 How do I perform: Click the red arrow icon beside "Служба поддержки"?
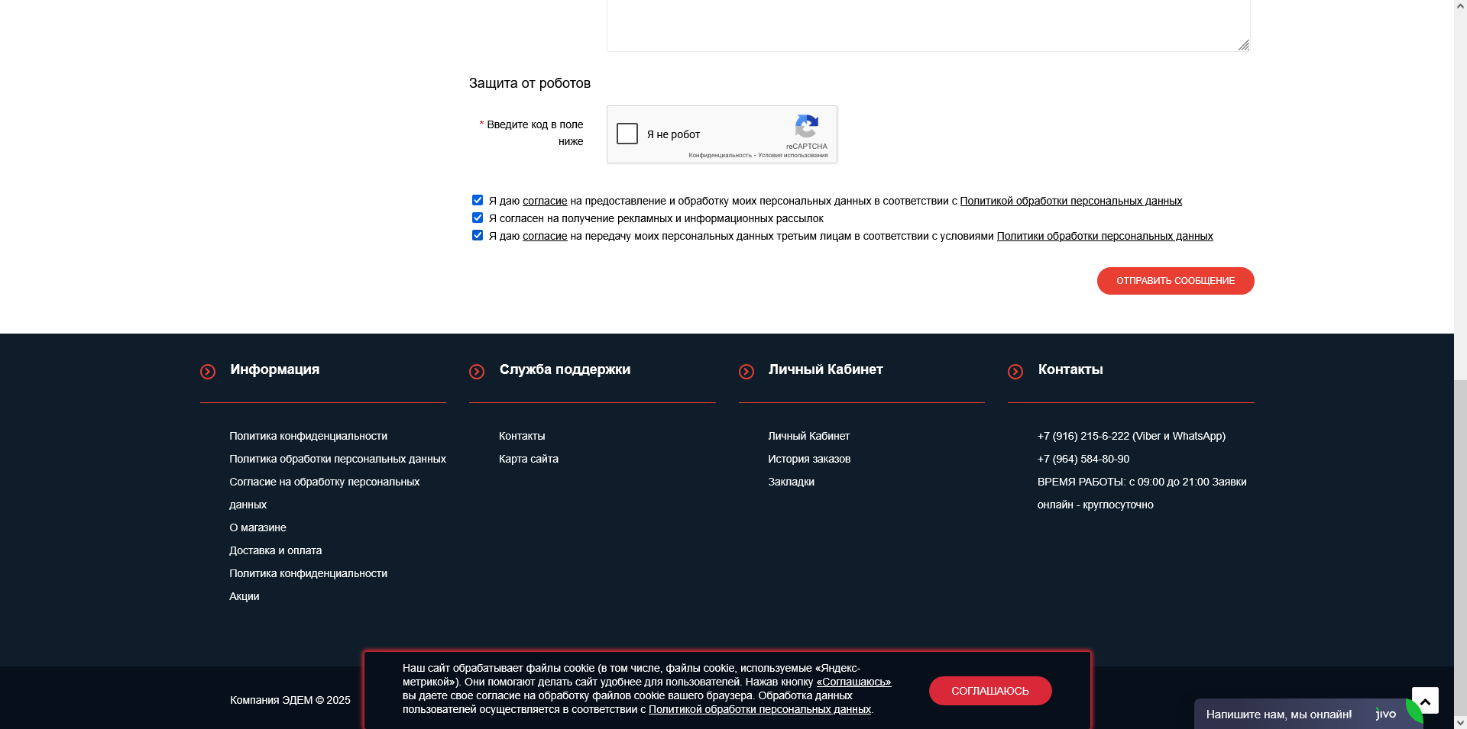[478, 372]
